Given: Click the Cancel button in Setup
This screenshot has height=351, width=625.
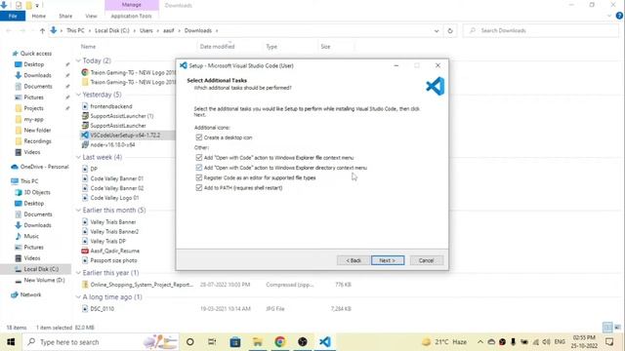Looking at the screenshot, I should 426,260.
